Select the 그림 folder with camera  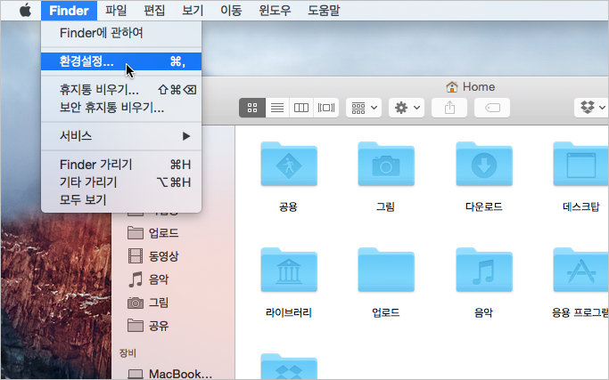point(386,165)
